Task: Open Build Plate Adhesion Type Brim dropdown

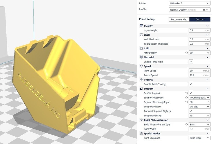Action: (x=199, y=124)
